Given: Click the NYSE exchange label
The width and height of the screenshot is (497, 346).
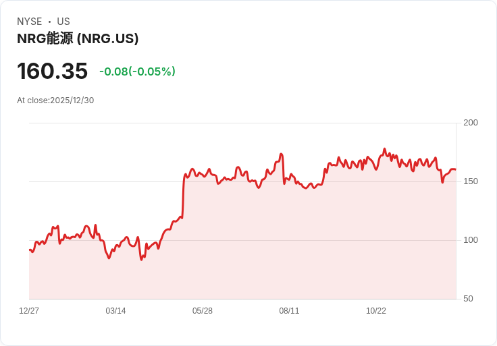Looking at the screenshot, I should (x=30, y=22).
